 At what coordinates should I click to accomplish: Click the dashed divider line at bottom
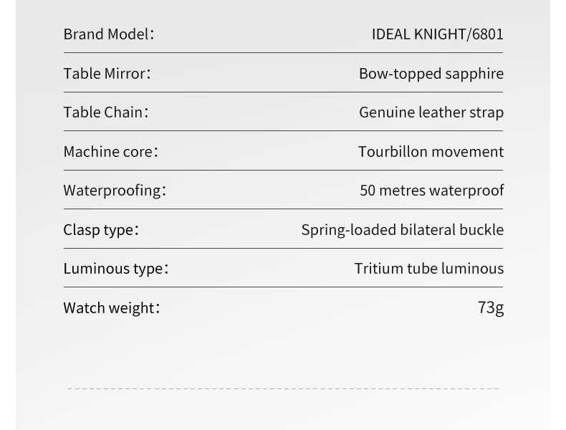(x=283, y=389)
